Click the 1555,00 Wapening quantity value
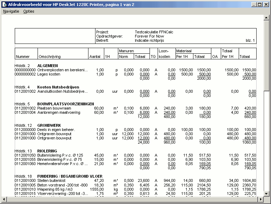Viewport: 271px width, 204px height. [97, 190]
